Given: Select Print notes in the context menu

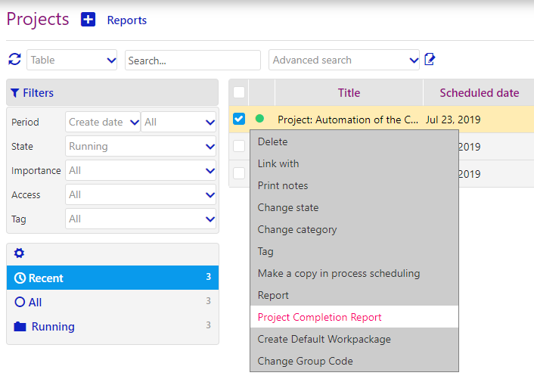Looking at the screenshot, I should point(354,185).
